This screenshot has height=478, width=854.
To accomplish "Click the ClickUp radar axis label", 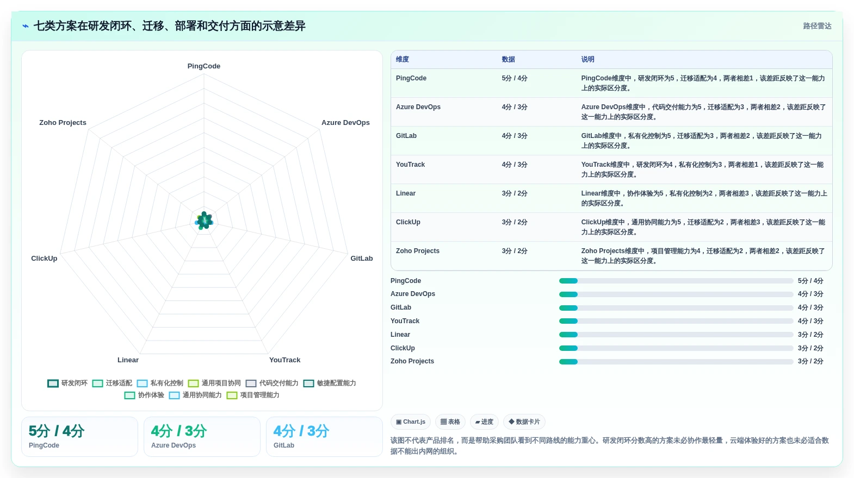I will pyautogui.click(x=44, y=259).
